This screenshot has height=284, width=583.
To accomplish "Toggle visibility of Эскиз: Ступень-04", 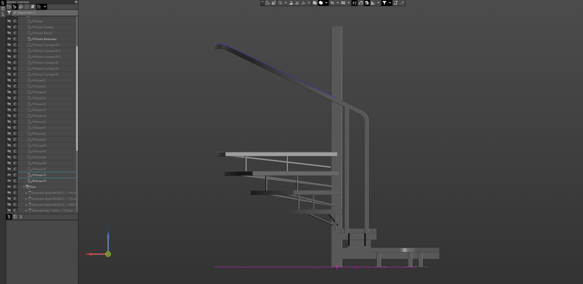I will click(x=9, y=68).
